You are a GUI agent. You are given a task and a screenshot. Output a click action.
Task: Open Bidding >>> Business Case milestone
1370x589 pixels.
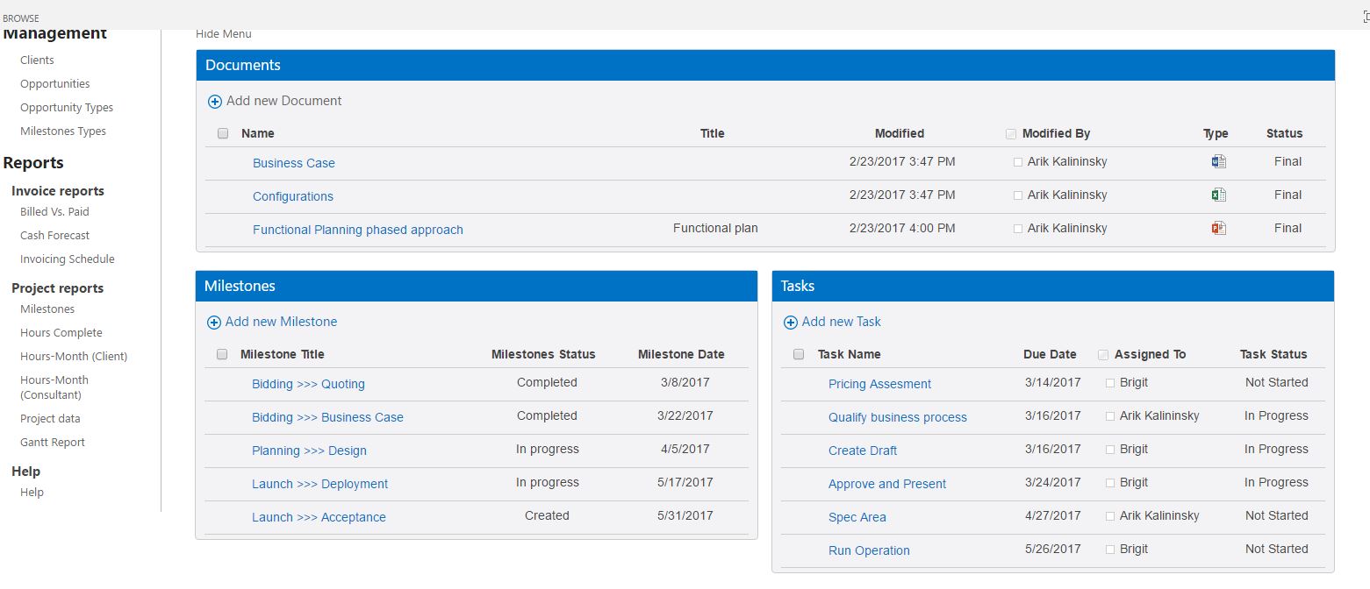pyautogui.click(x=327, y=417)
